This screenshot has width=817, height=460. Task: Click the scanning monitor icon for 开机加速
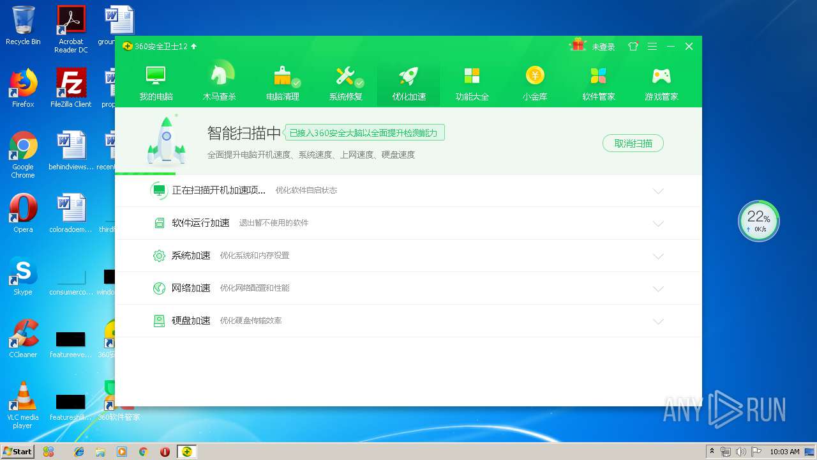tap(159, 190)
